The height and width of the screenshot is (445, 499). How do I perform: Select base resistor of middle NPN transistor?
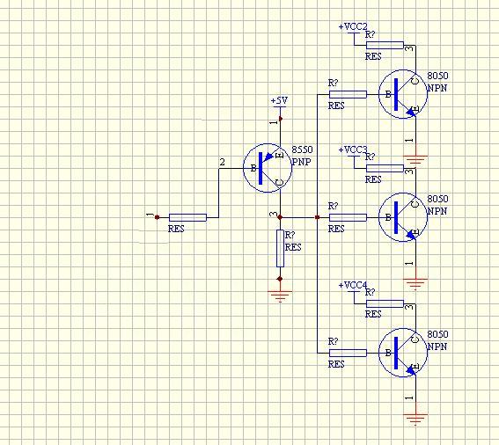[x=348, y=217]
